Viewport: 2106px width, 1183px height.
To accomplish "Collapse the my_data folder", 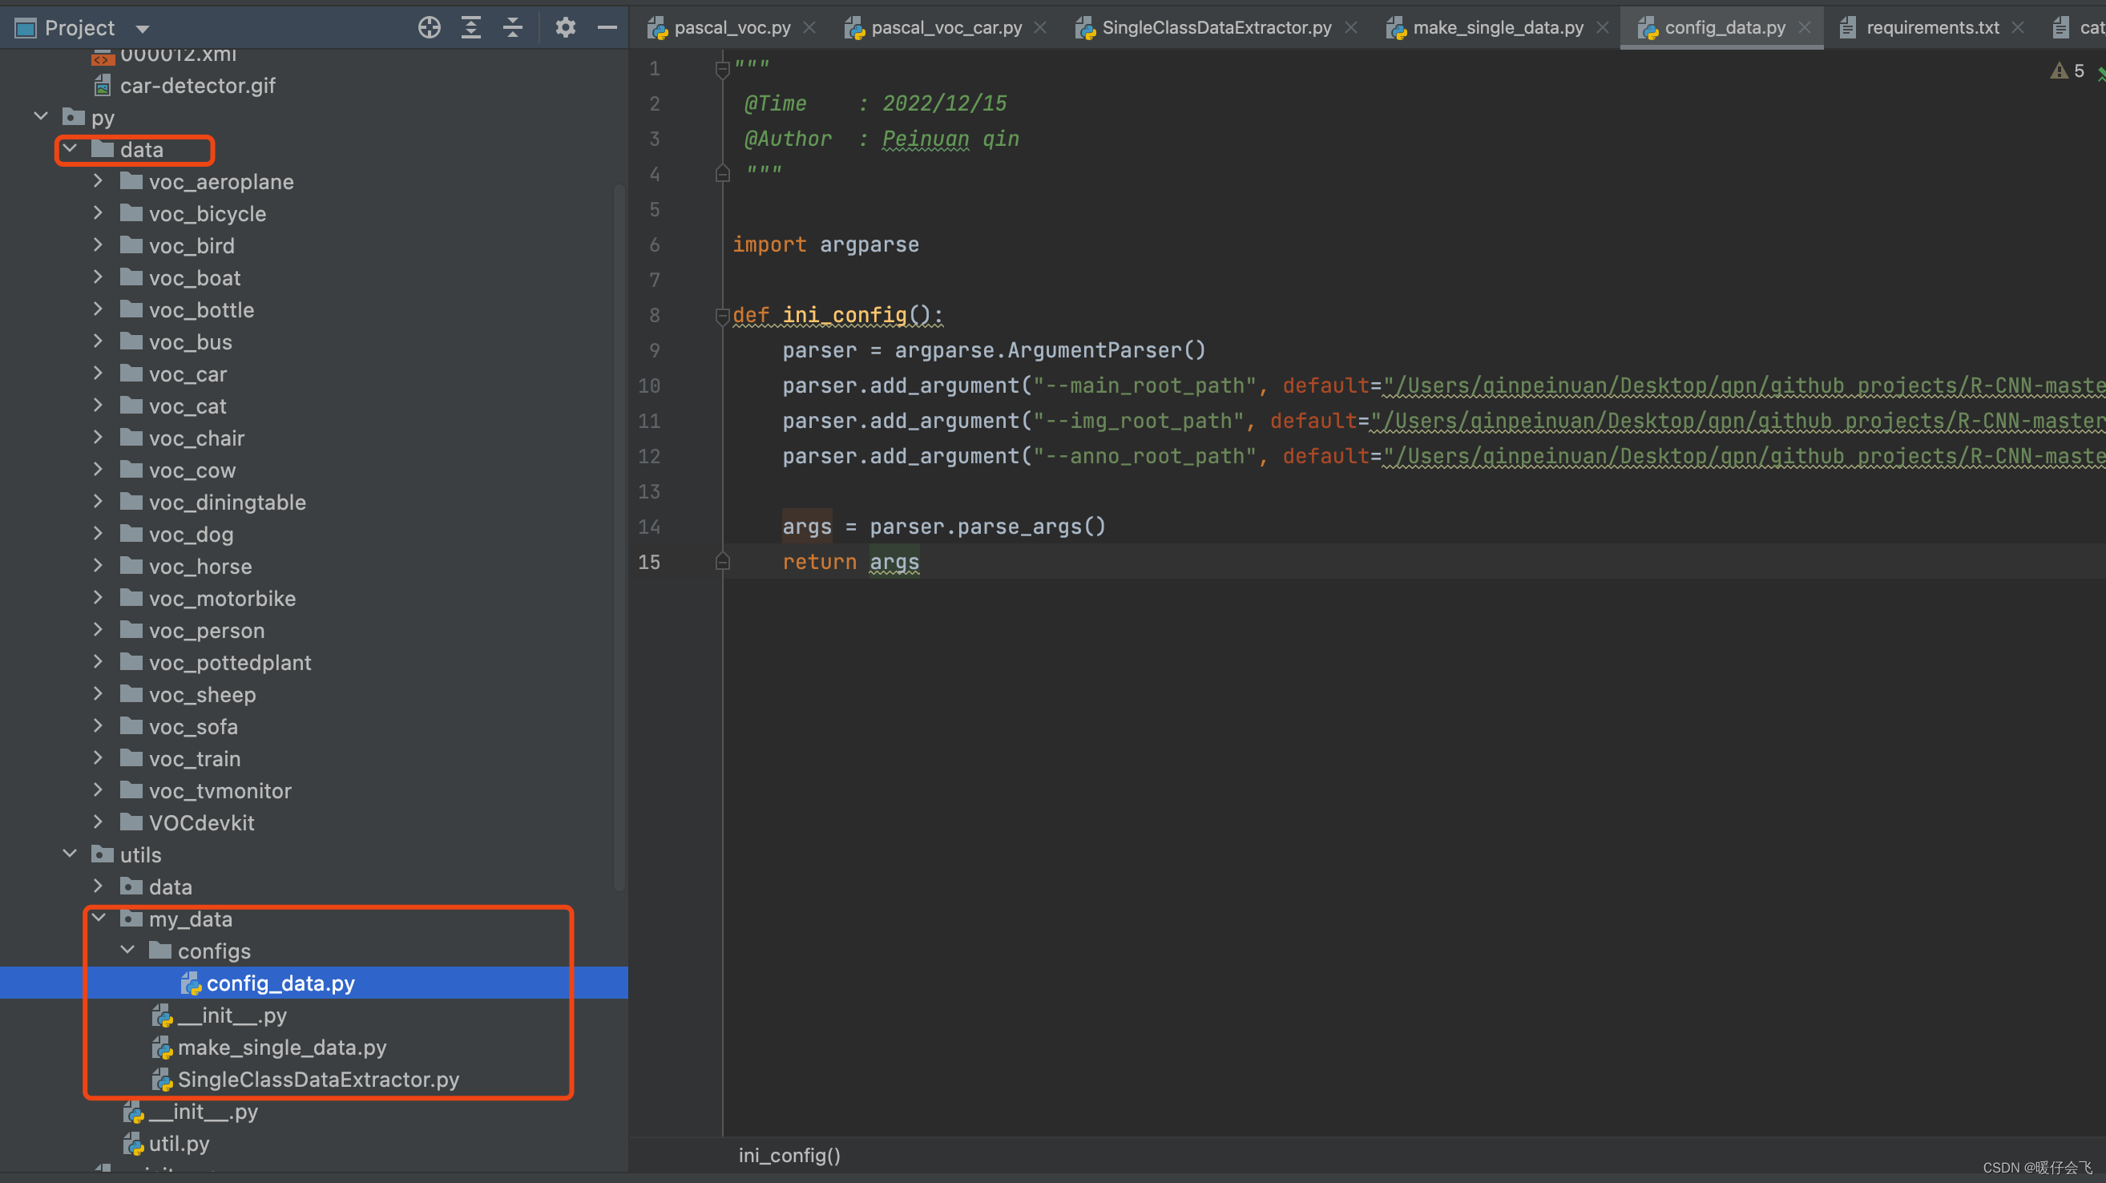I will [x=99, y=919].
